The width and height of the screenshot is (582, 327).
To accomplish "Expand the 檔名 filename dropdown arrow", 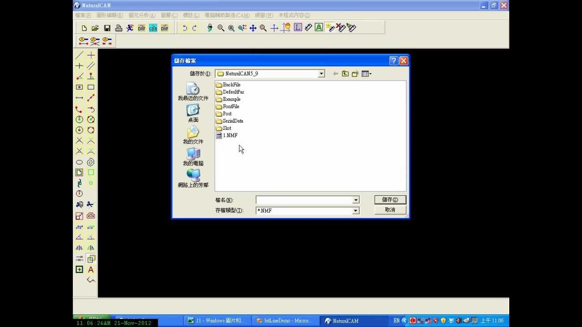I will click(x=356, y=200).
